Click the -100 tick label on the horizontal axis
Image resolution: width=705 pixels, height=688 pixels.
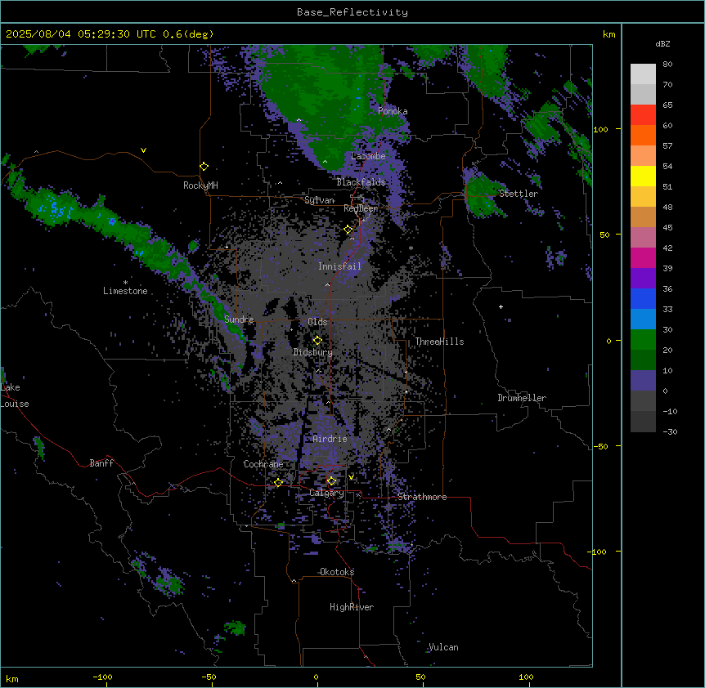click(x=102, y=677)
